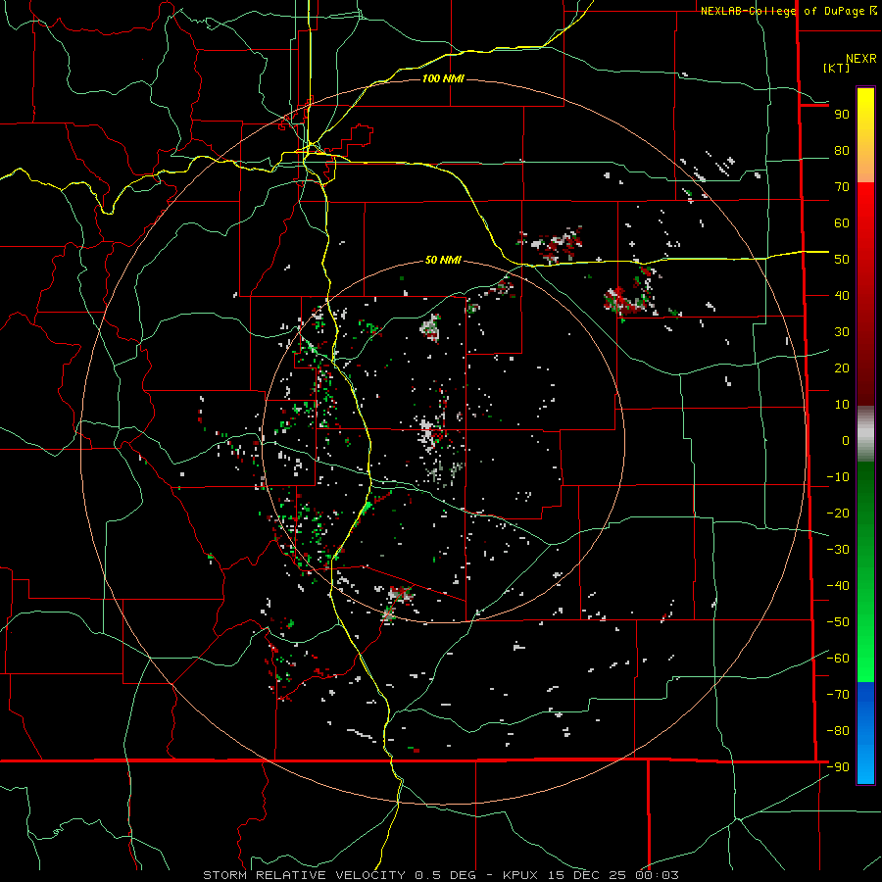Click the 80 value on velocity scale
Image resolution: width=882 pixels, height=882 pixels.
coord(842,151)
